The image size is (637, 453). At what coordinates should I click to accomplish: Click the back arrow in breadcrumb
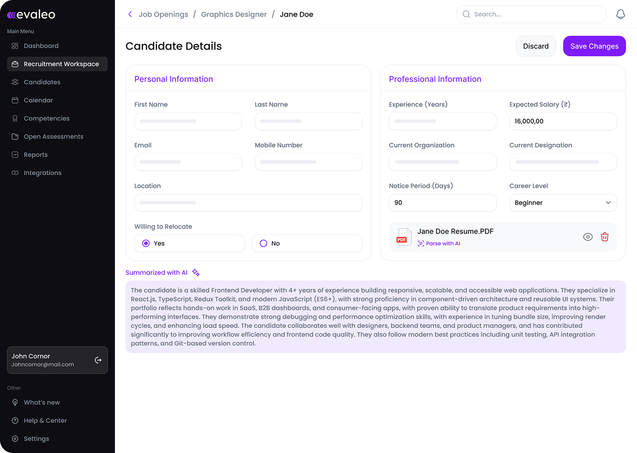tap(130, 14)
